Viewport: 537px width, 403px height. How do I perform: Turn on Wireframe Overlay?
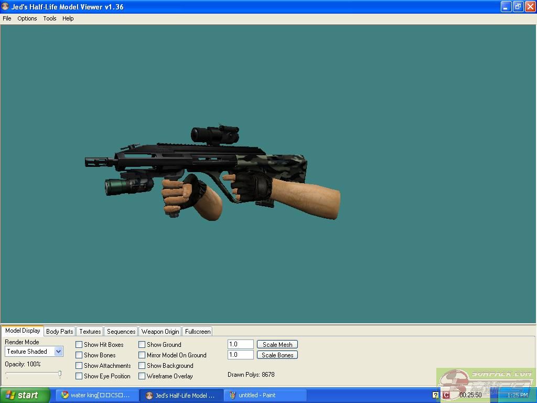142,376
